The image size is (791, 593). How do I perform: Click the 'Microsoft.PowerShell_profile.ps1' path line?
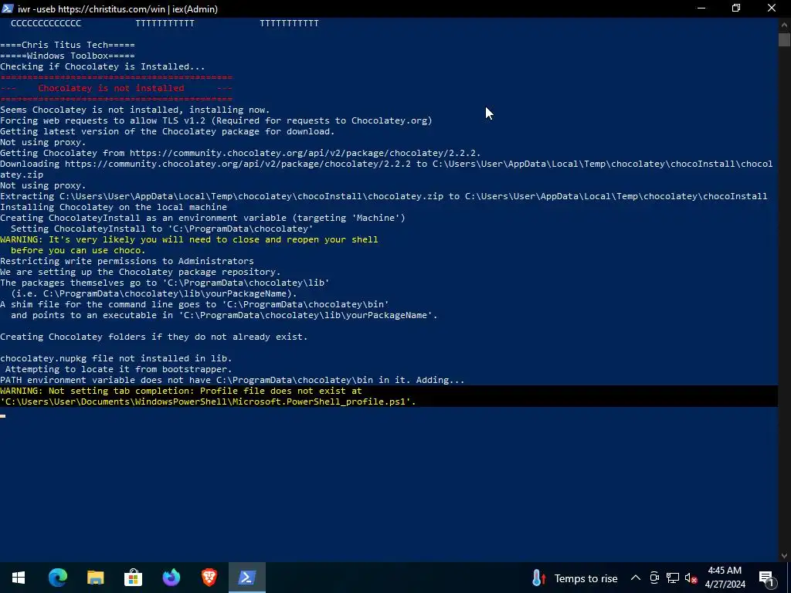click(208, 402)
